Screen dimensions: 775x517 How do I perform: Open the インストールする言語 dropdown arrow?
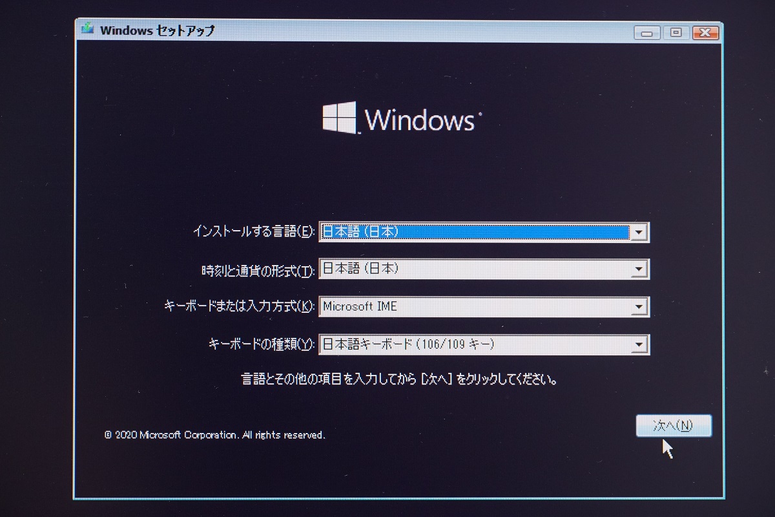[639, 233]
